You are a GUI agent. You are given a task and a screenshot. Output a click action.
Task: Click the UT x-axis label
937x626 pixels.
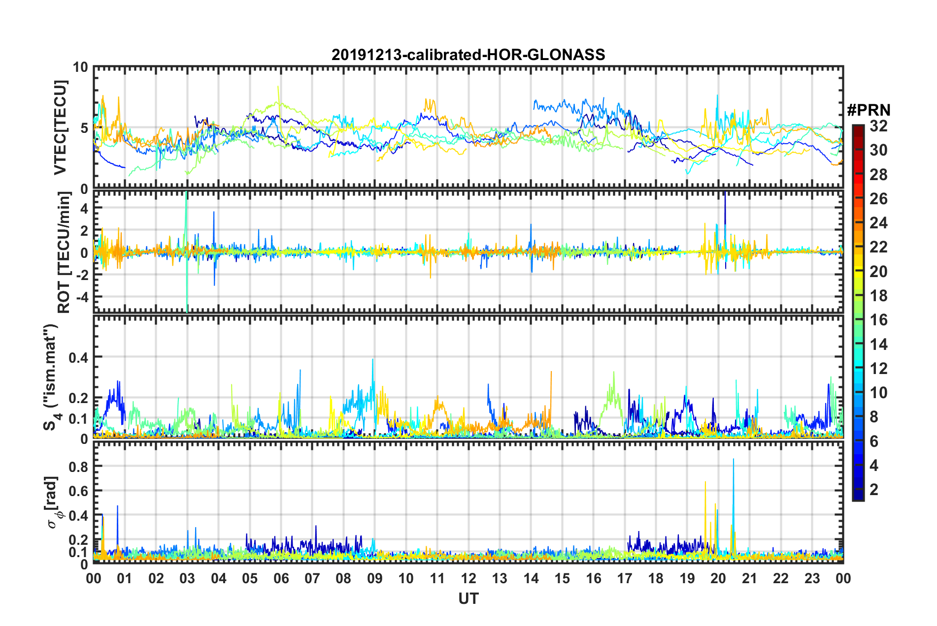[468, 598]
